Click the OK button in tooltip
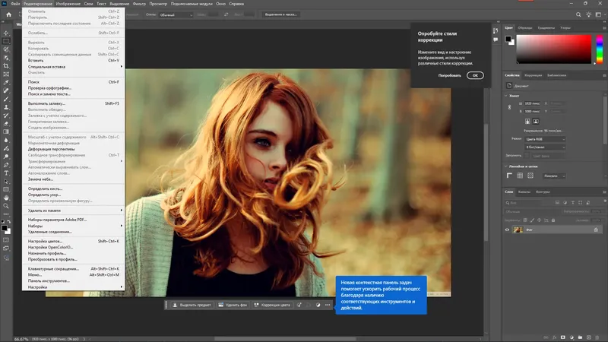608x342 pixels. (x=474, y=75)
